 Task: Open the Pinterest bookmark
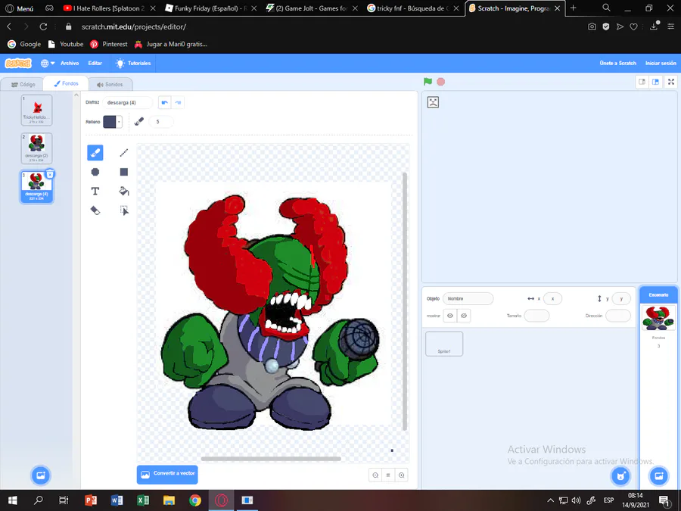coord(108,44)
